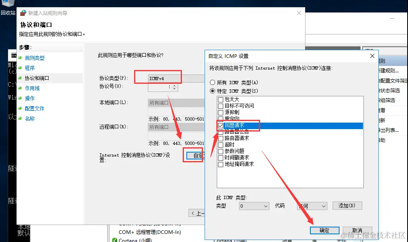Image resolution: width=408 pixels, height=242 pixels.
Task: Click the 远程端口 所有端口 dropdown
Action: click(176, 127)
